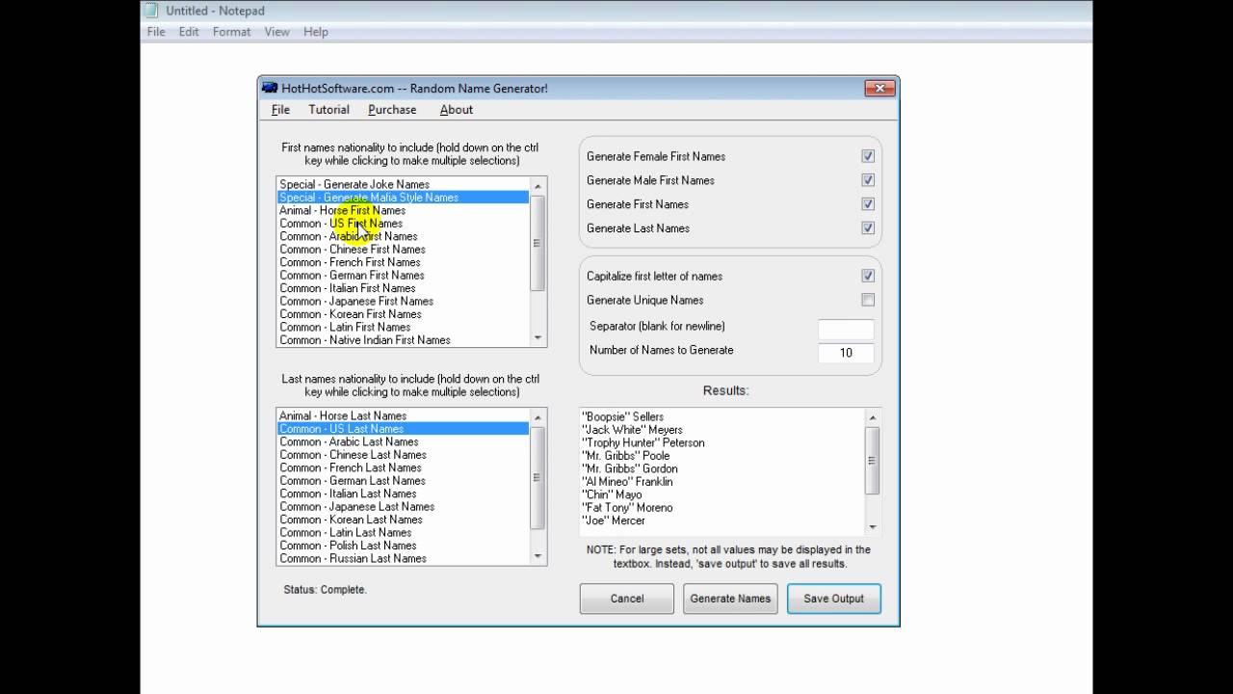Select Common - Chinese First Names

click(403, 250)
